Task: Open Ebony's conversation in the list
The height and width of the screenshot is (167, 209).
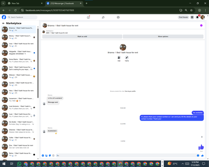Action: click(18, 37)
